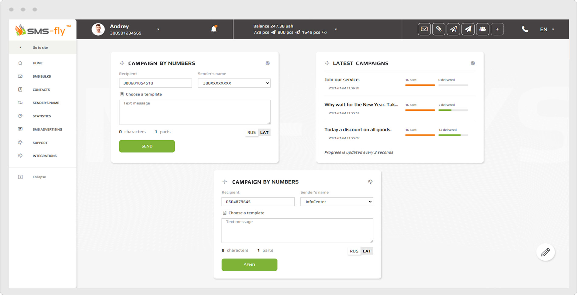Go to the Home menu item

pos(38,63)
